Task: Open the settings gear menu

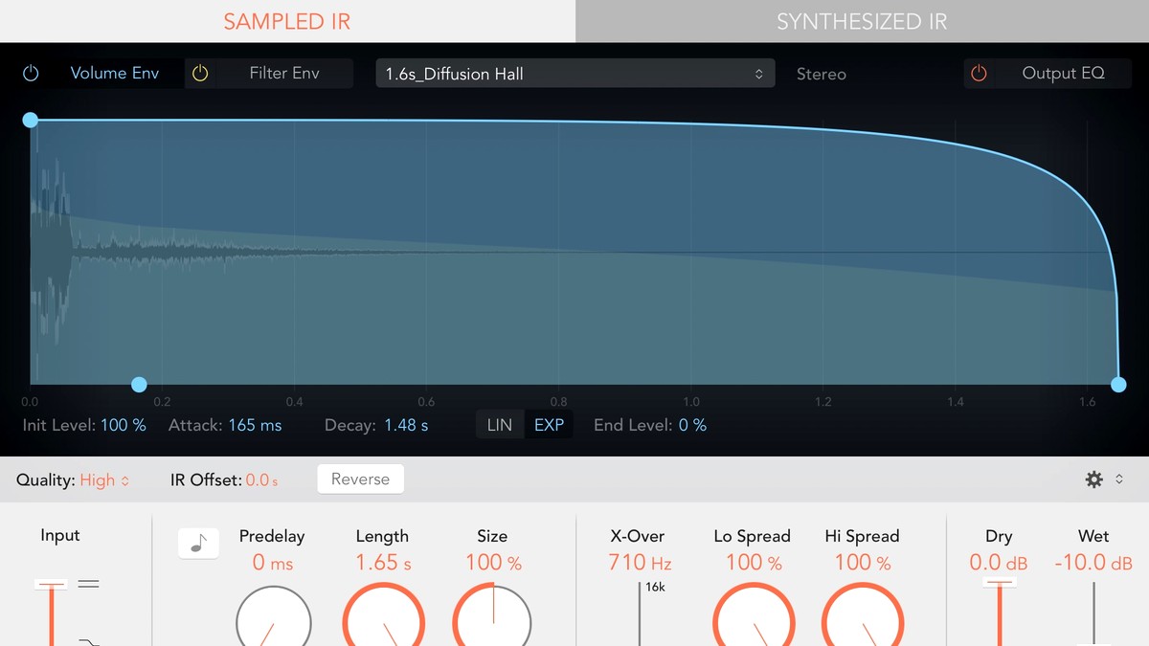Action: pyautogui.click(x=1093, y=479)
